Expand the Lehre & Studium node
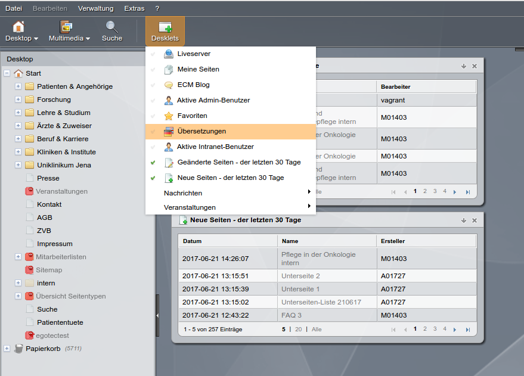The height and width of the screenshot is (376, 524). coord(18,113)
